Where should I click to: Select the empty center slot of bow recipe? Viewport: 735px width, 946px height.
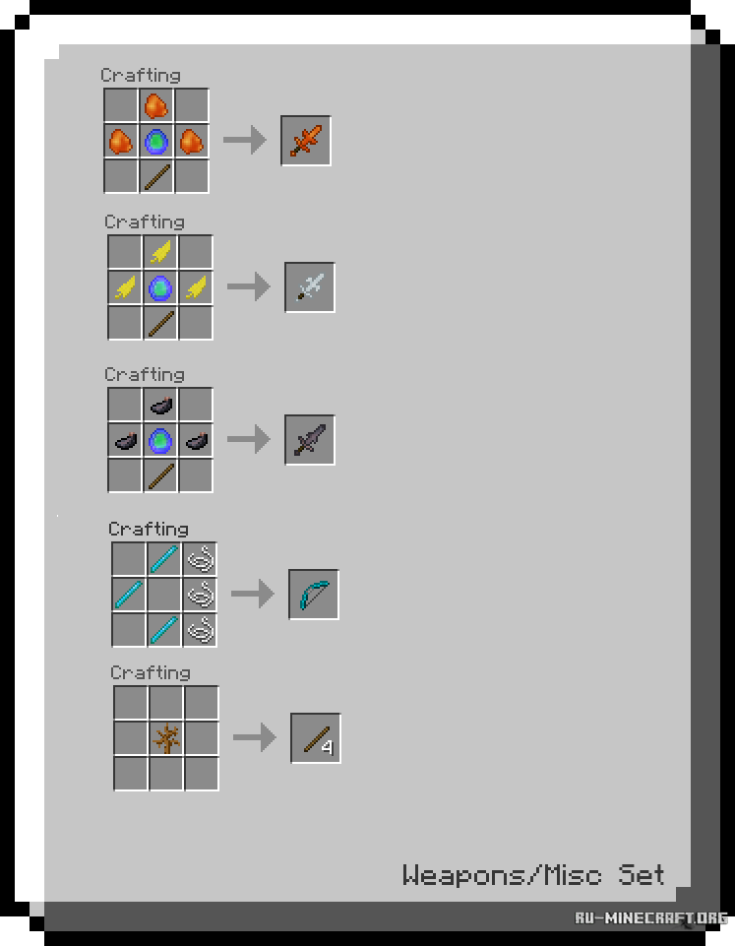coord(164,595)
